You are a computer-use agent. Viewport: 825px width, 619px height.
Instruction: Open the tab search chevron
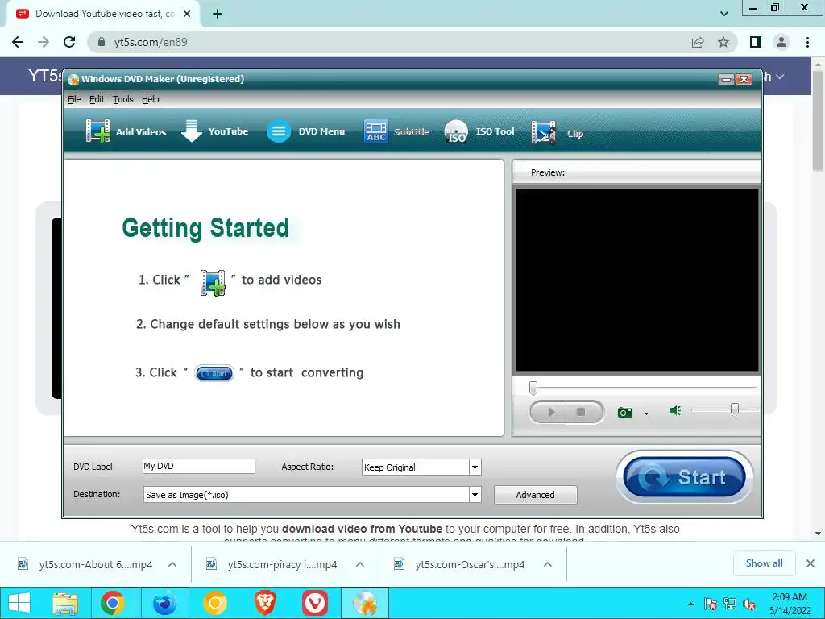724,15
